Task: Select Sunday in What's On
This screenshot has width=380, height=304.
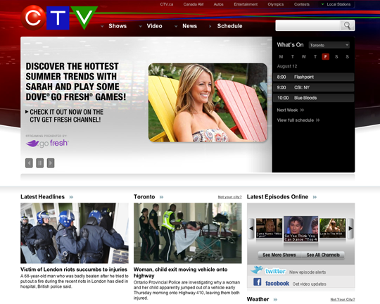Action: coord(348,57)
